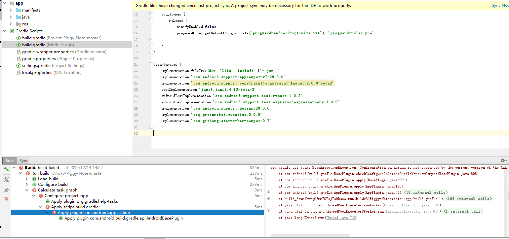Click the horizontal scrollbar under console output

[310, 236]
